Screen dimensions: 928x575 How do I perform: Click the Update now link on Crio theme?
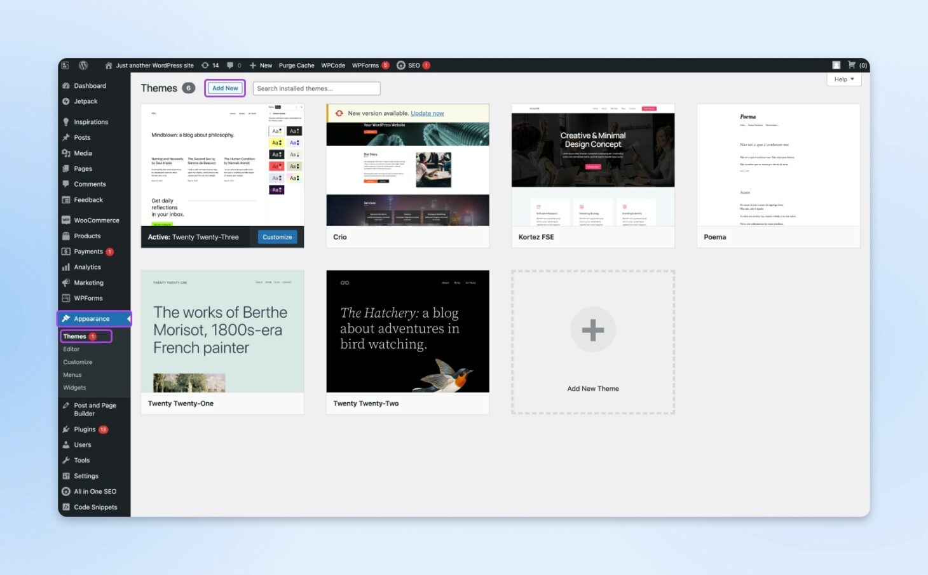pos(427,112)
